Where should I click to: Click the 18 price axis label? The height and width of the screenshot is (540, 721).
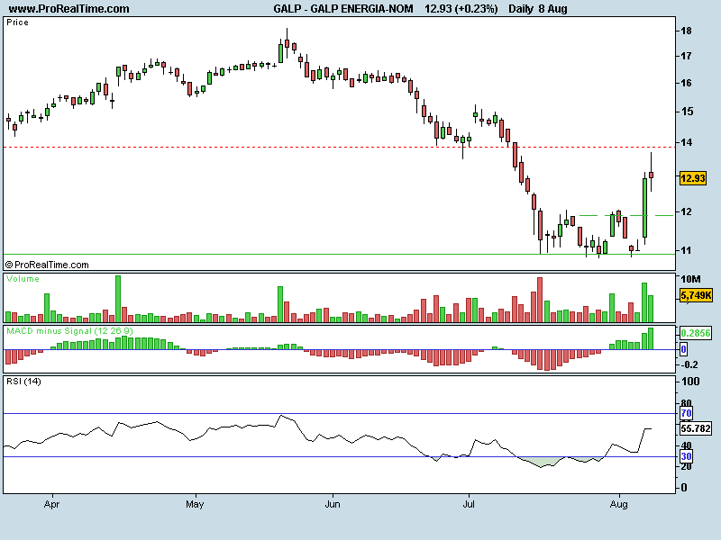click(686, 31)
